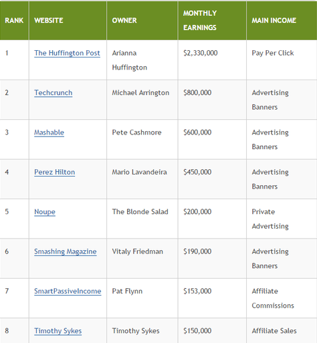317x343 pixels.
Task: Visit the SmartPassiveIncome link
Action: 68,292
